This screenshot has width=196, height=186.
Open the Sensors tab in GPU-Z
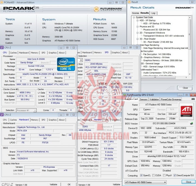143,99
